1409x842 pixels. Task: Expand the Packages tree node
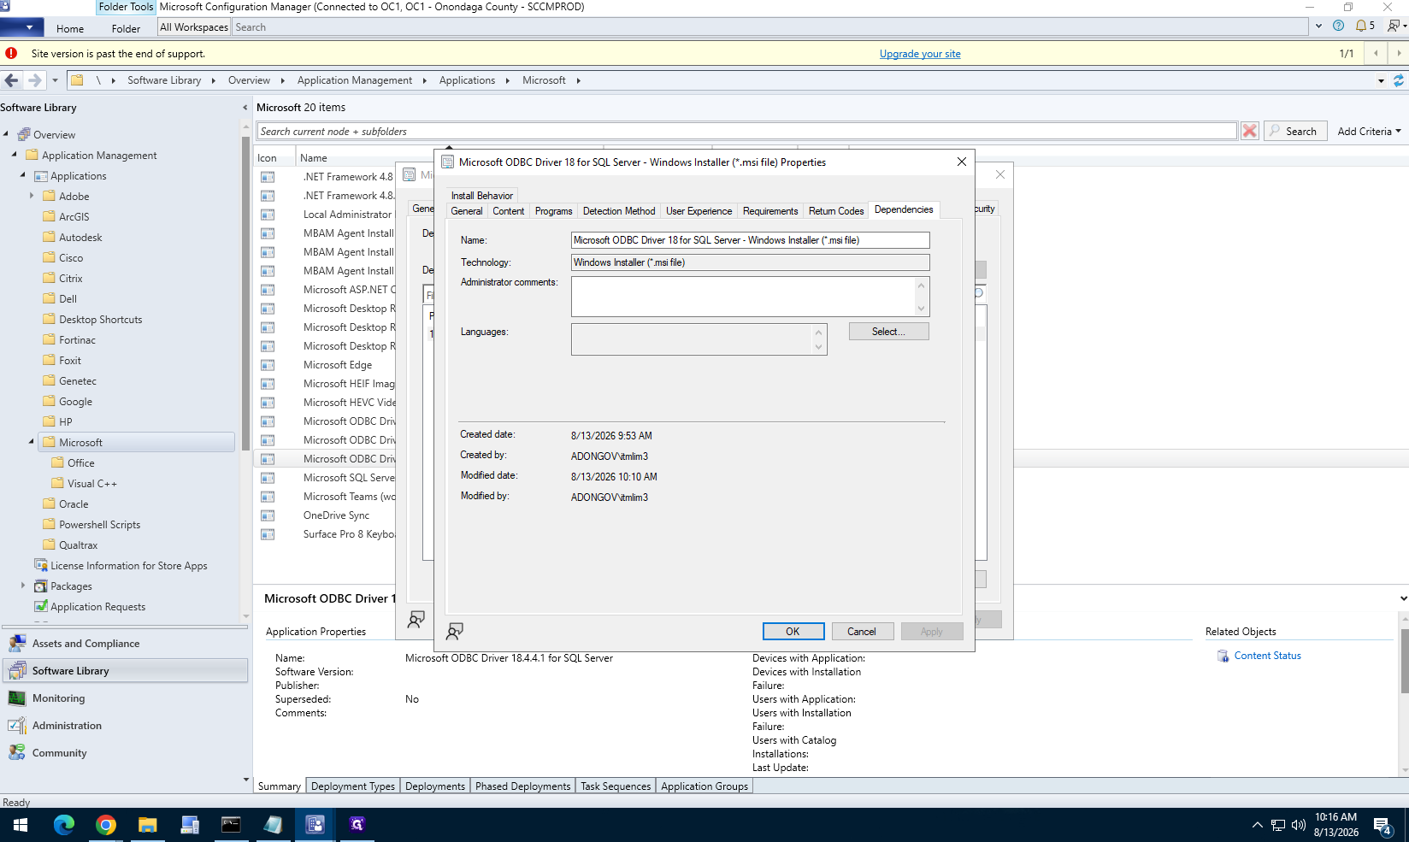coord(23,586)
